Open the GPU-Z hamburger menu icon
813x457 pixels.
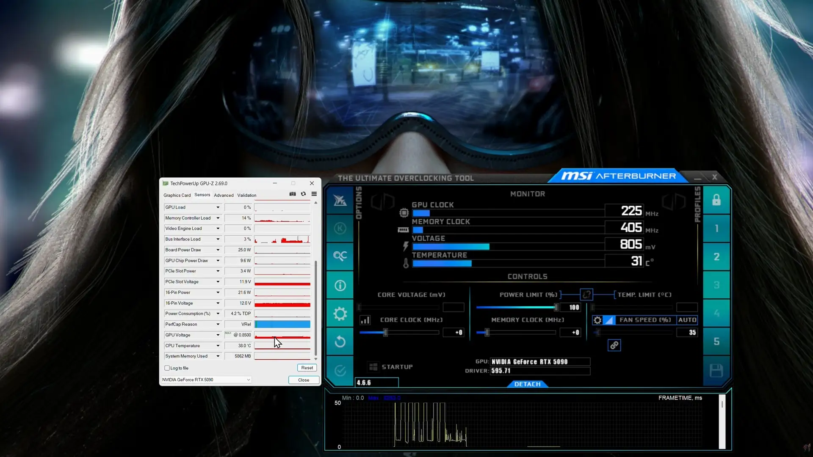point(314,194)
